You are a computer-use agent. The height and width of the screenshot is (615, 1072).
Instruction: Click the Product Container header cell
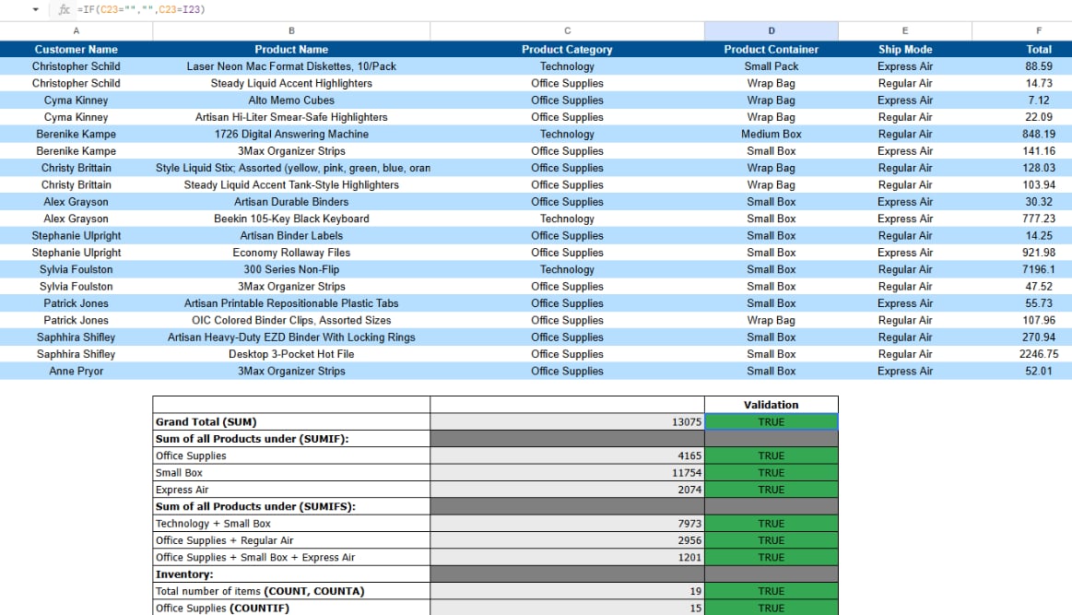pyautogui.click(x=772, y=49)
